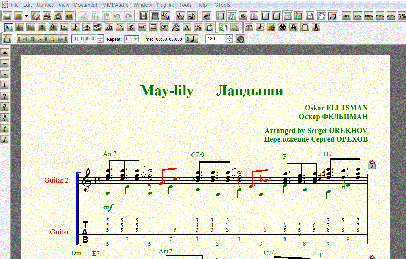Click the tempo value field showing 120
Screen dimensions: 406x259
point(216,39)
